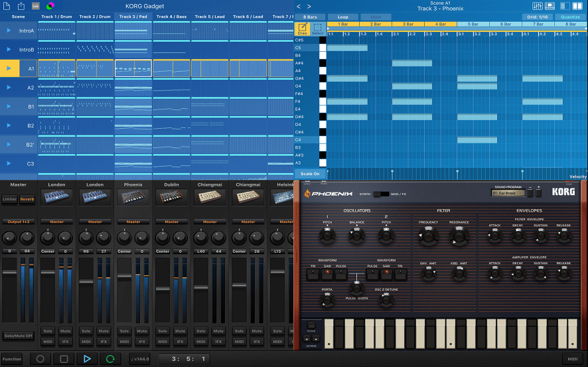Open the Allihoopa colorful circle icon

click(50, 6)
